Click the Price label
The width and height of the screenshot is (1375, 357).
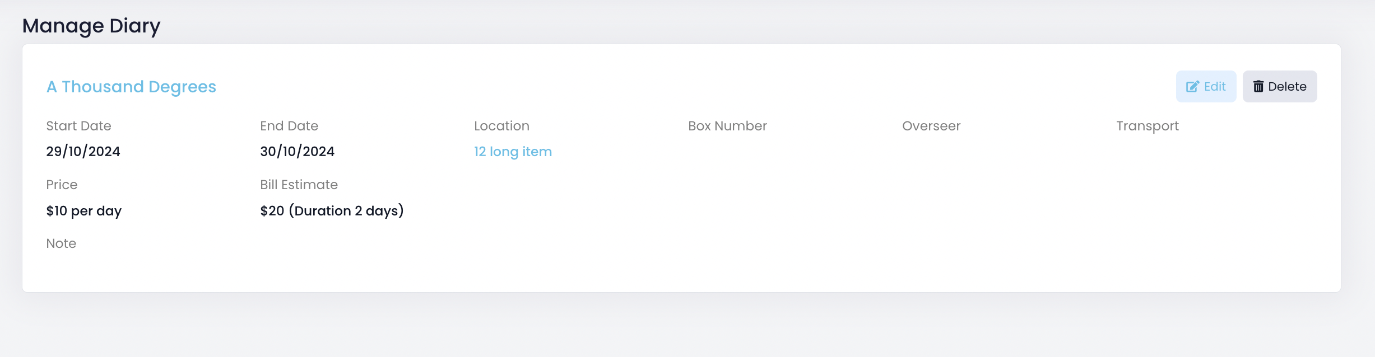coord(62,185)
